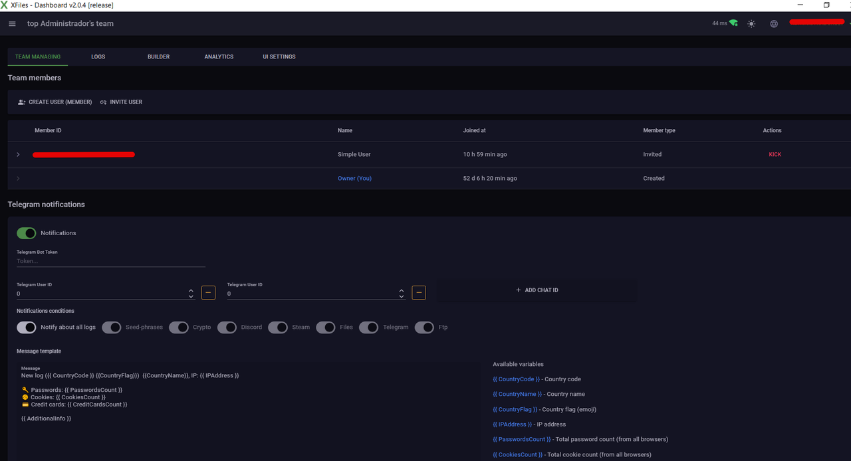
Task: Toggle light/dark theme sun icon
Action: 751,24
